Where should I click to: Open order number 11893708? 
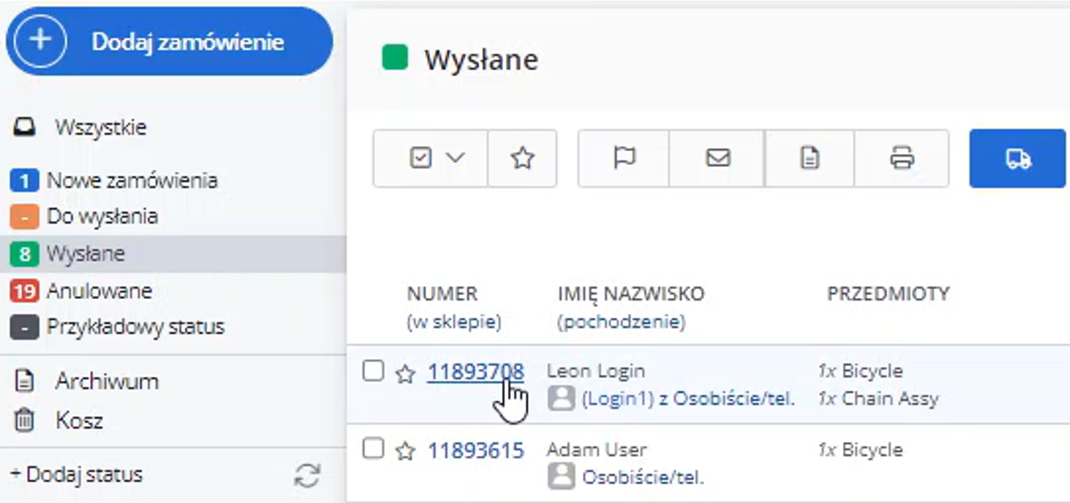(476, 373)
